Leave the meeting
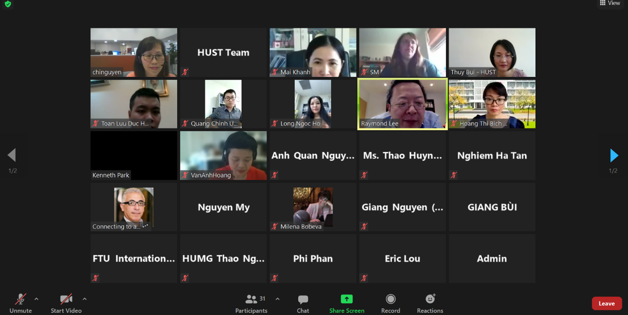Image resolution: width=628 pixels, height=315 pixels. (x=606, y=303)
